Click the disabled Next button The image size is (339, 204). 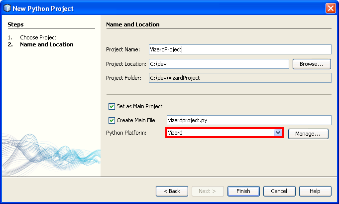click(208, 191)
